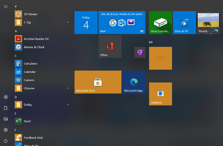This screenshot has height=146, width=223.
Task: Launch the MI orange tile
Action: pyautogui.click(x=161, y=58)
